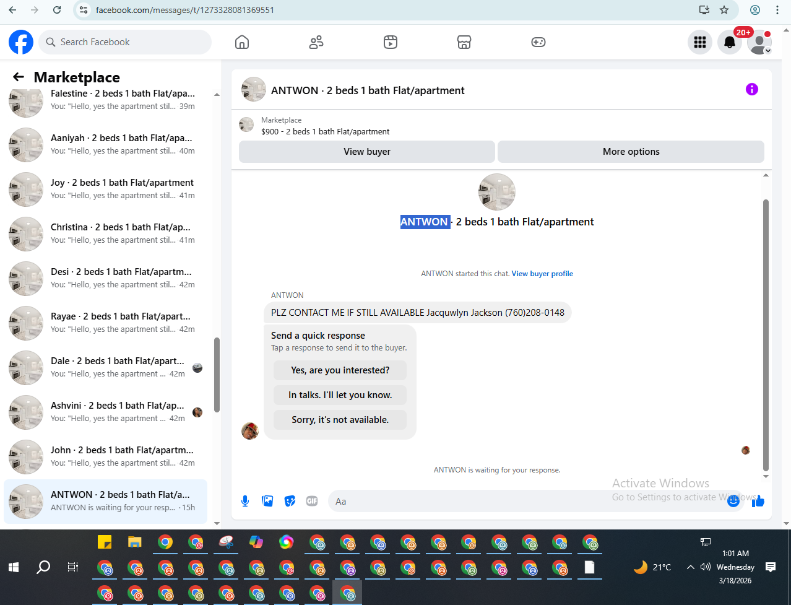Open the Facebook menu grid icon
791x605 pixels.
point(700,42)
